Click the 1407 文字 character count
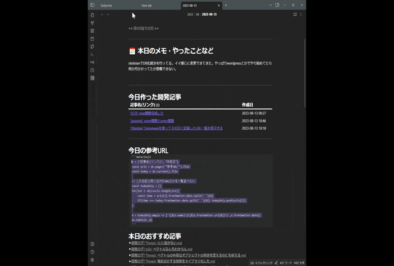This screenshot has width=394, height=266. [x=299, y=263]
